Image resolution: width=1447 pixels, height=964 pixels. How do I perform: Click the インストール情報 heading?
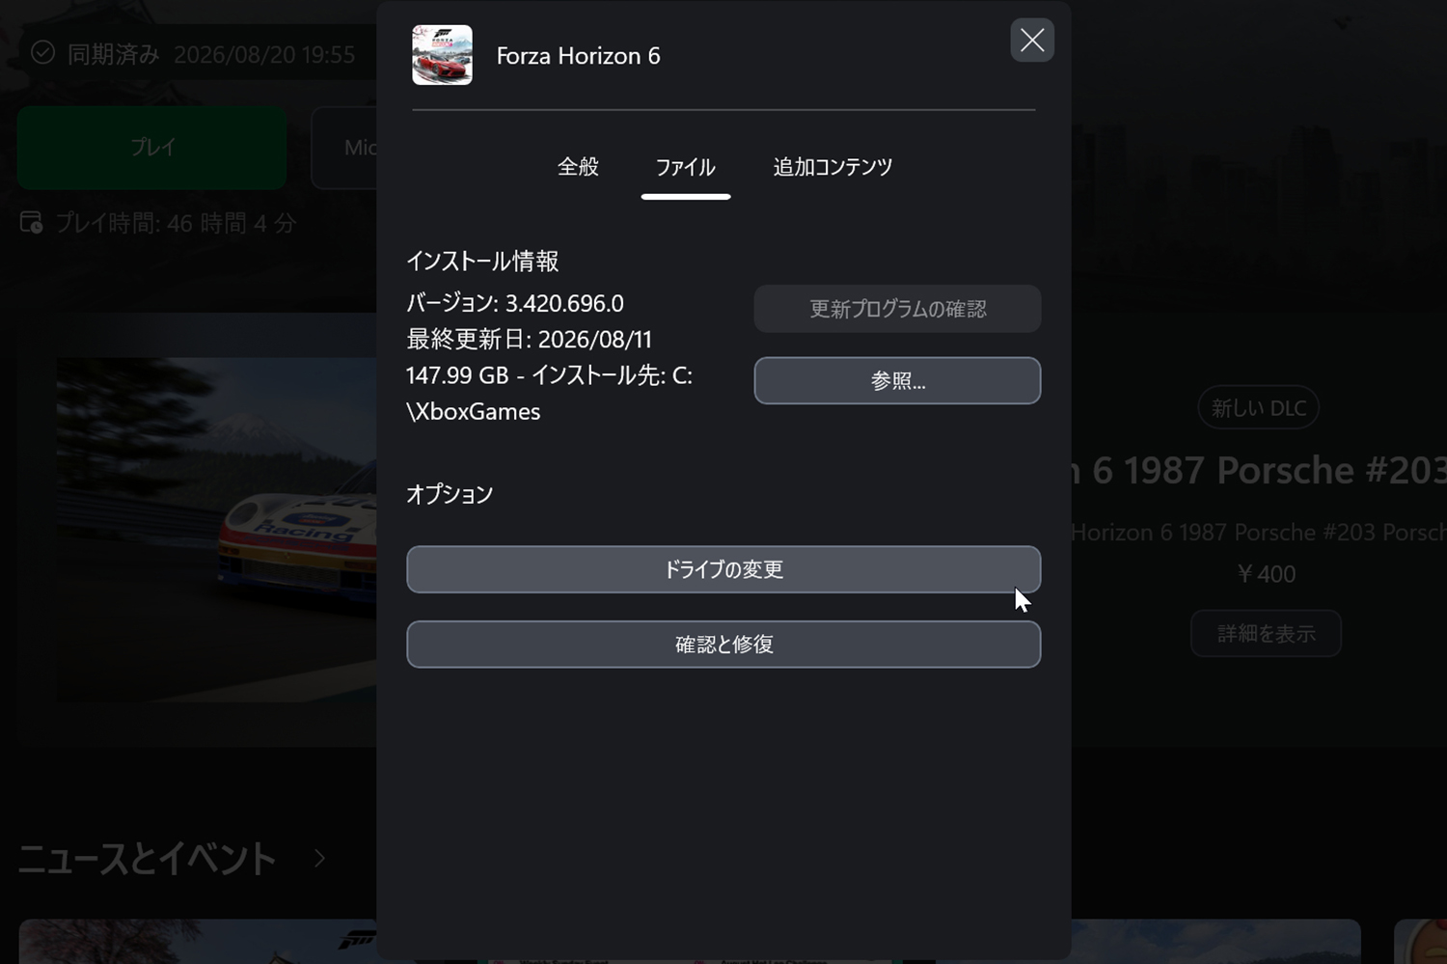[x=482, y=262]
